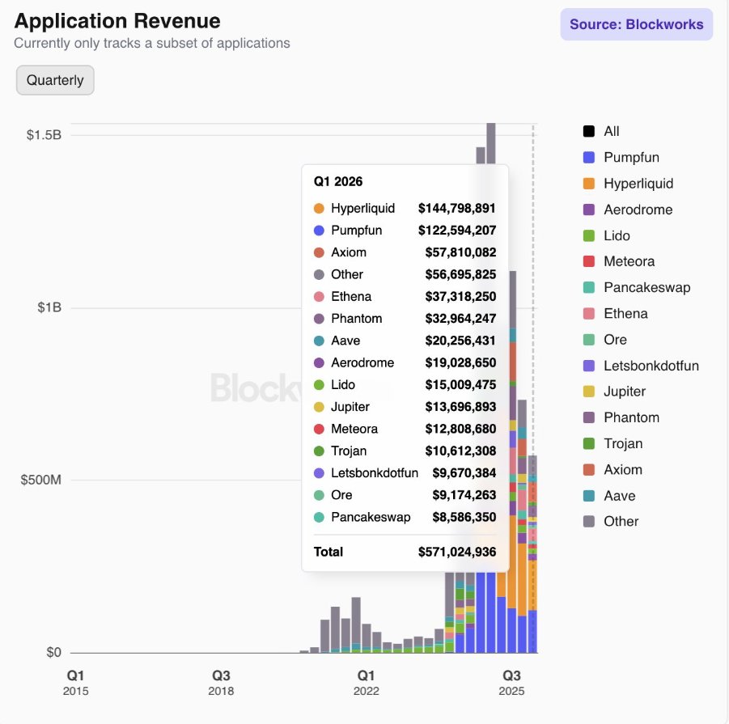Viewport: 729px width, 724px height.
Task: Click the Ore legend icon
Action: [x=589, y=340]
